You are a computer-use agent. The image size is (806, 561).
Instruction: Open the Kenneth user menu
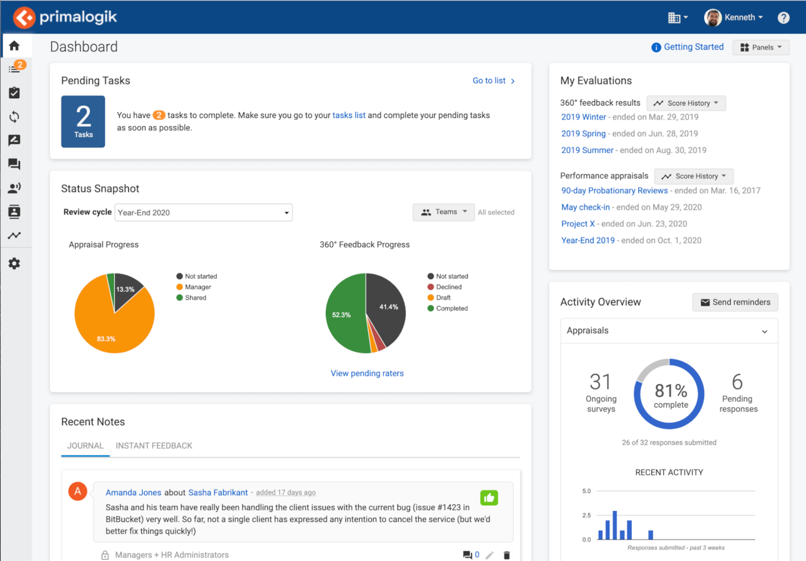[x=734, y=18]
